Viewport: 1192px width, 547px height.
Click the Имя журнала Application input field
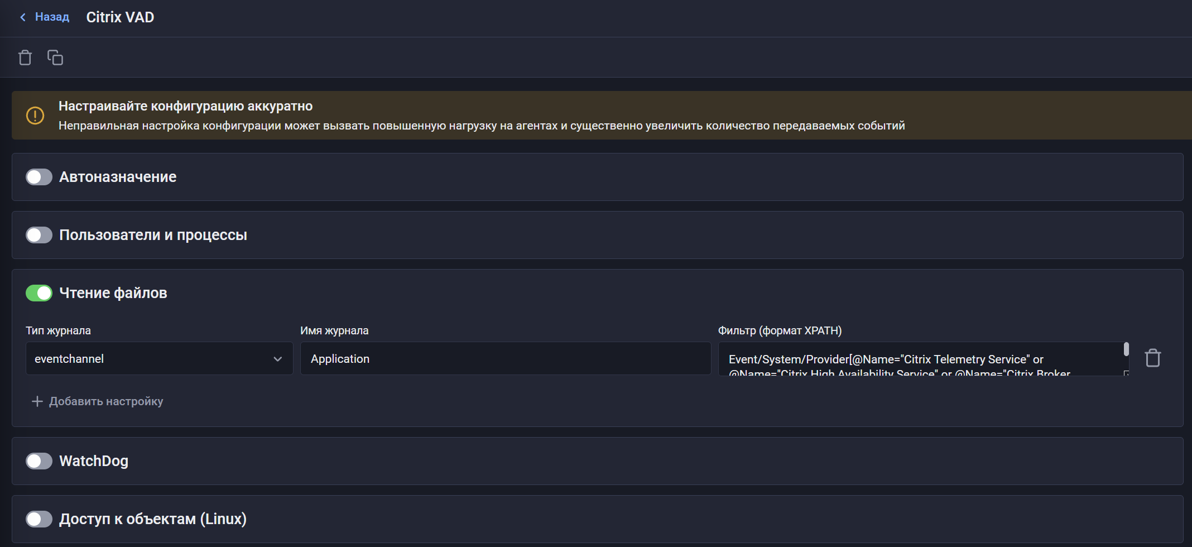coord(506,358)
